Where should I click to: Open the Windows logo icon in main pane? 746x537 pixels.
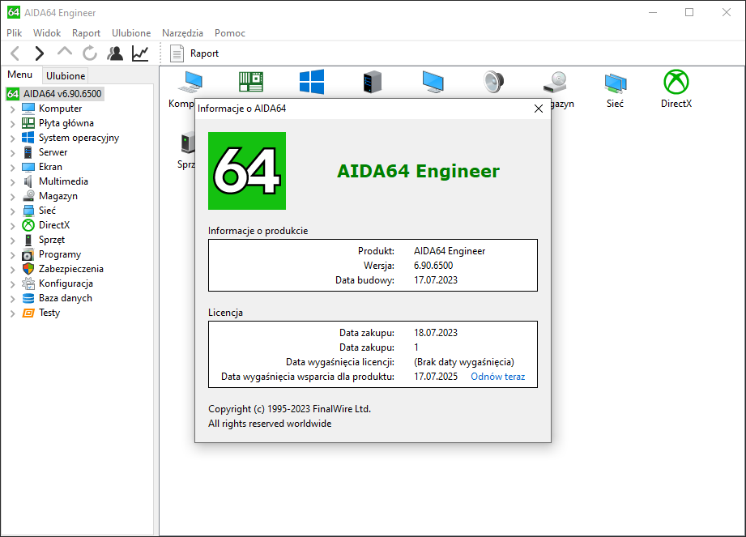click(x=312, y=81)
